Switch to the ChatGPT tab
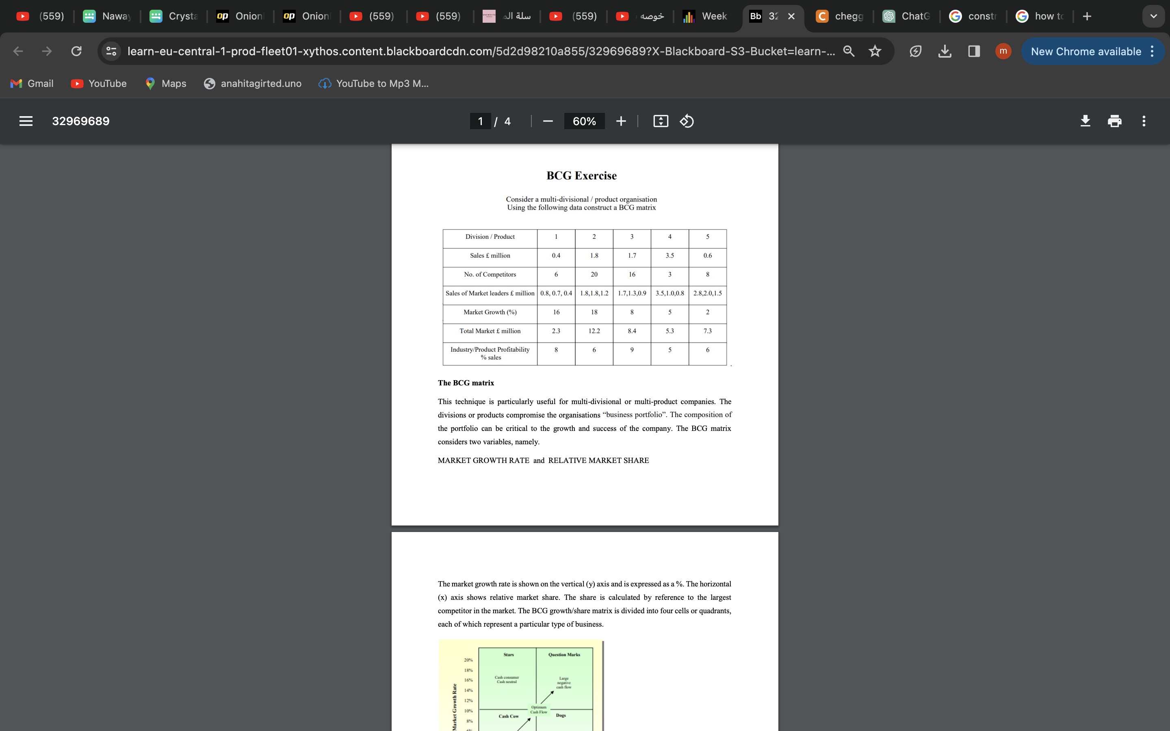 tap(908, 16)
